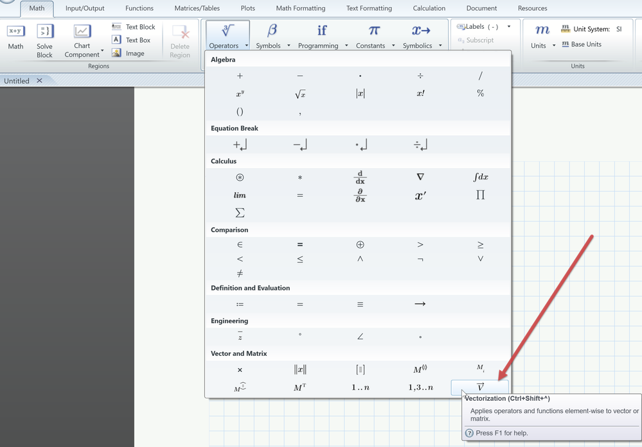Click the Base Units button
The image size is (642, 447).
click(x=582, y=44)
